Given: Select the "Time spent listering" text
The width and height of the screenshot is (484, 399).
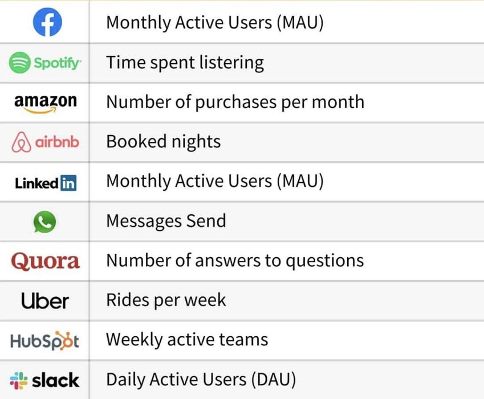Looking at the screenshot, I should click(x=185, y=63).
